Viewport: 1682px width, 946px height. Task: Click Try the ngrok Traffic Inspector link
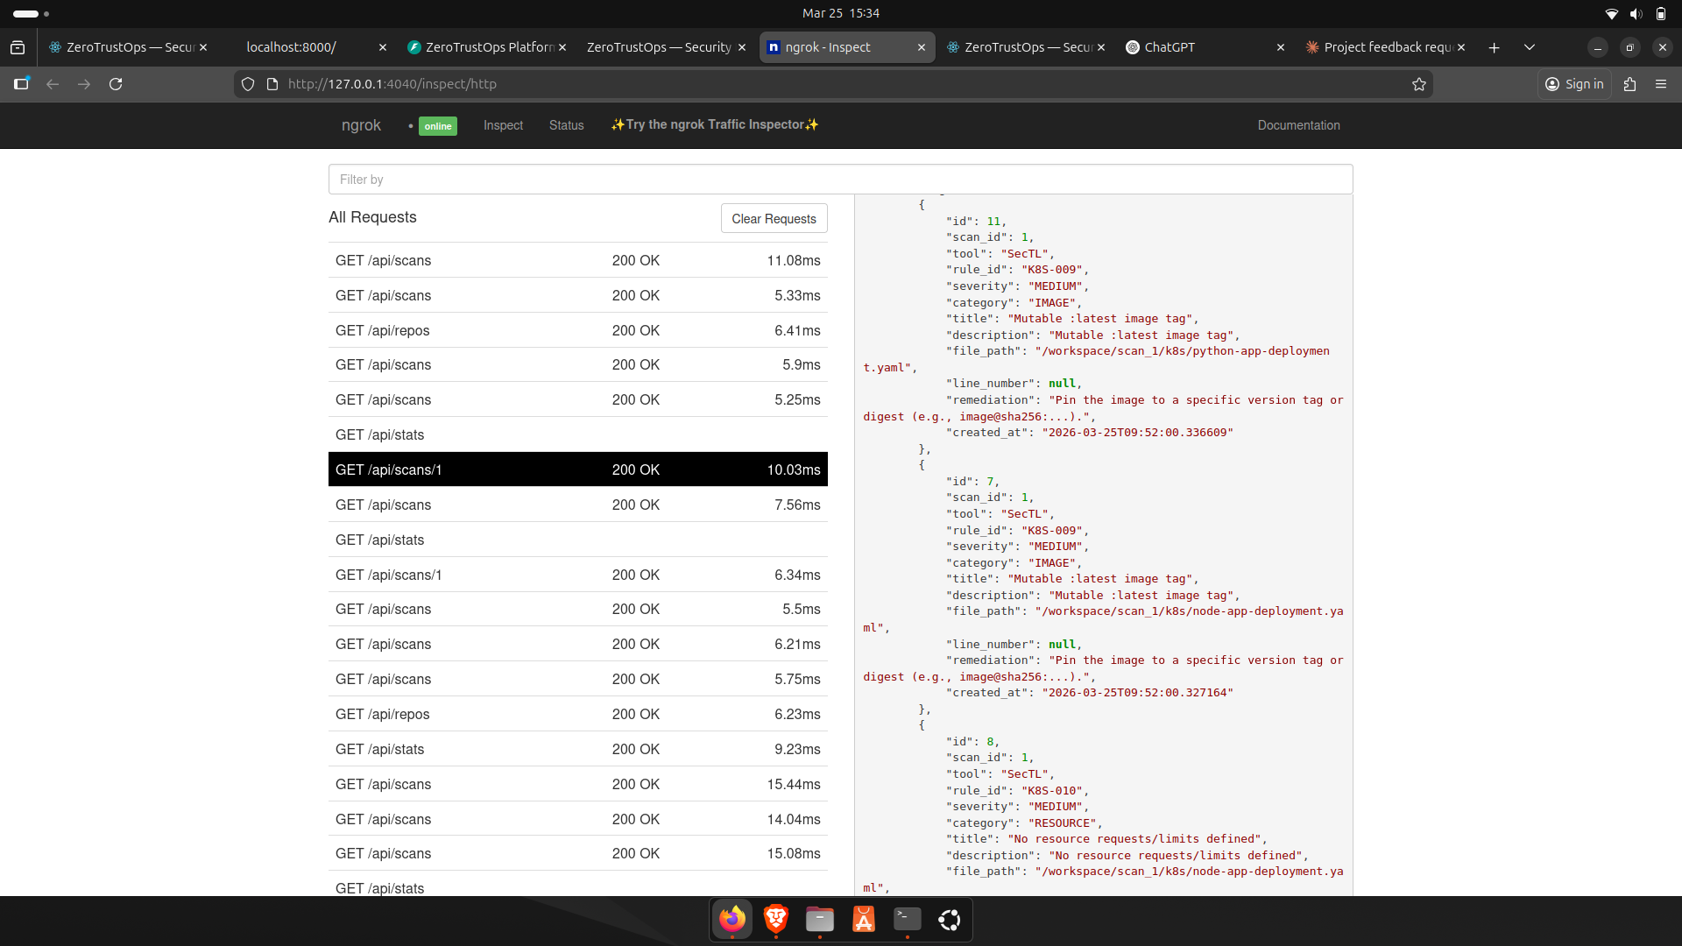(x=715, y=124)
